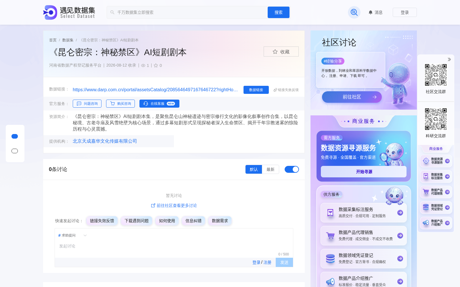Click the 数据领域凭证登记 database icon
Image resolution: width=460 pixels, height=287 pixels.
(330, 259)
